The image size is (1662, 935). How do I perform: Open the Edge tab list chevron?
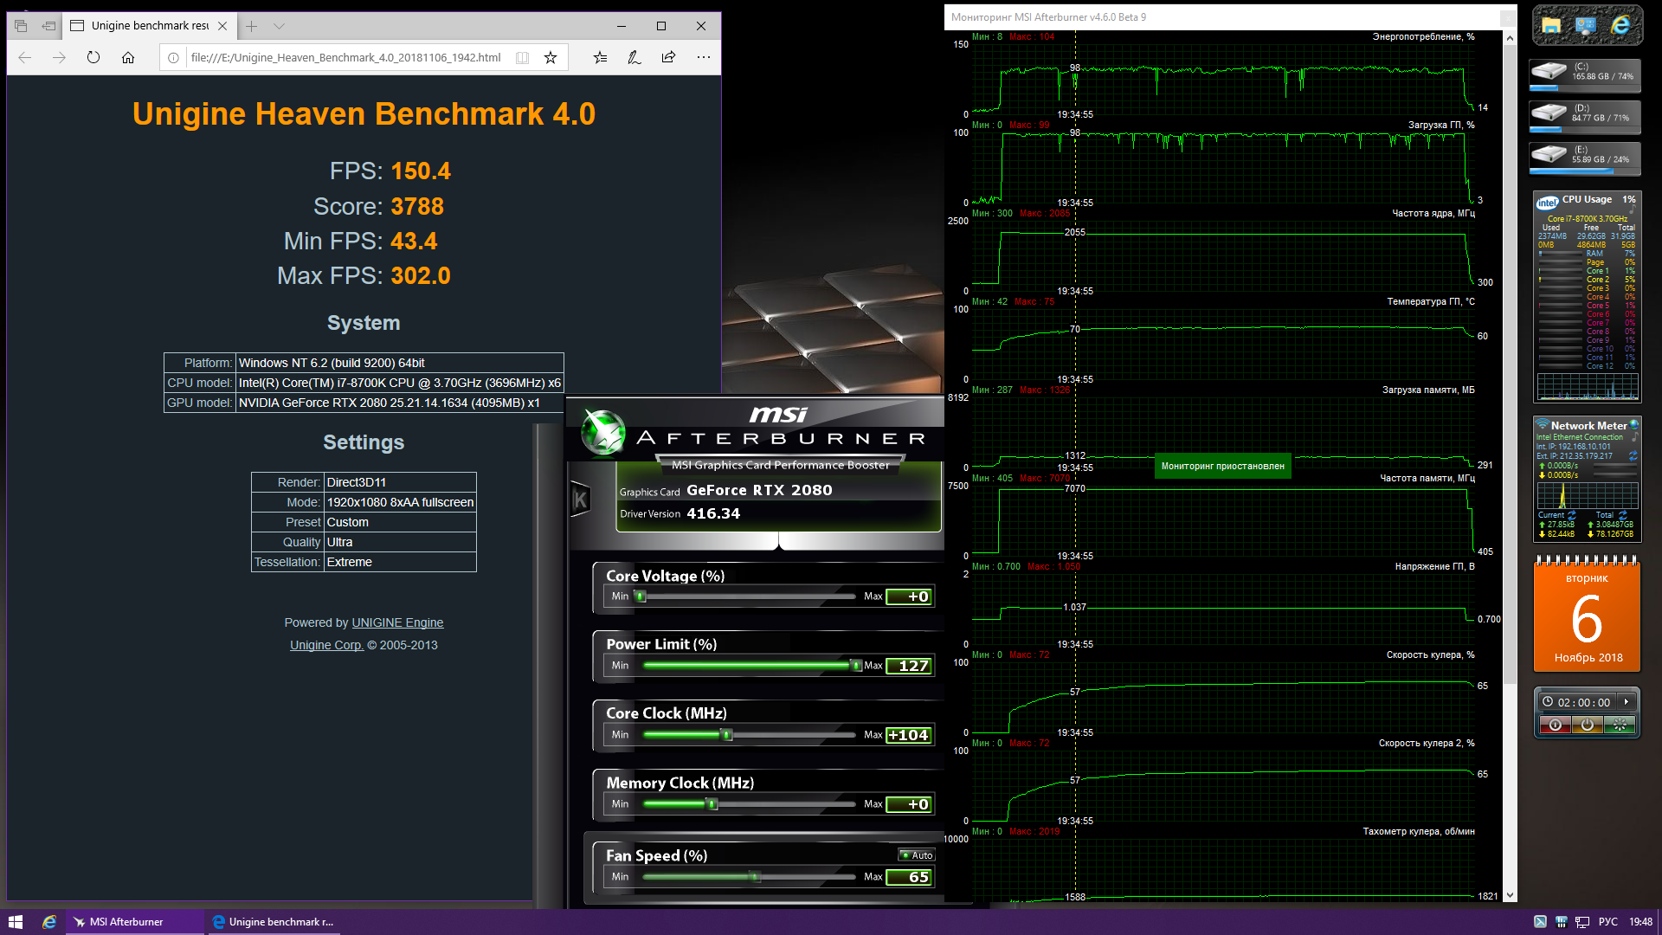click(279, 26)
